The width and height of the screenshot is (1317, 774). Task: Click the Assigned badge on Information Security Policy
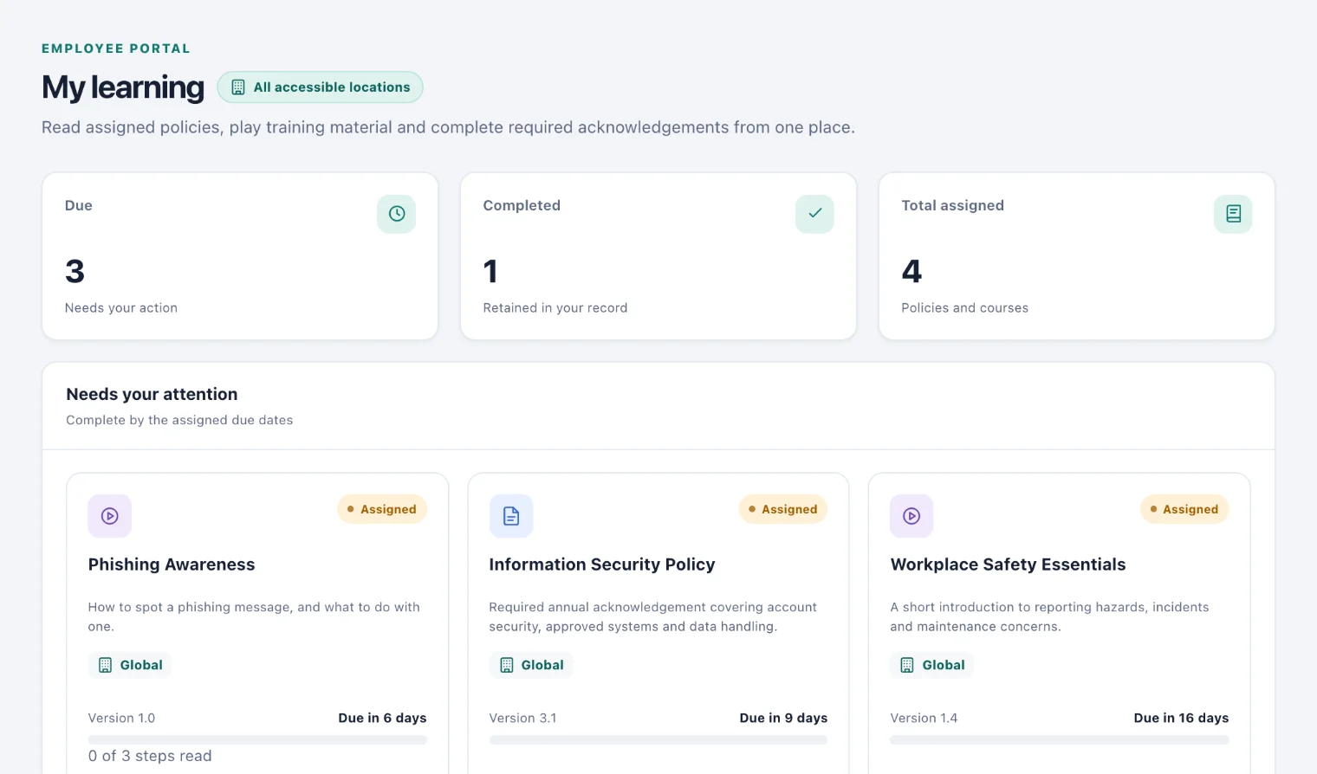[x=783, y=509]
